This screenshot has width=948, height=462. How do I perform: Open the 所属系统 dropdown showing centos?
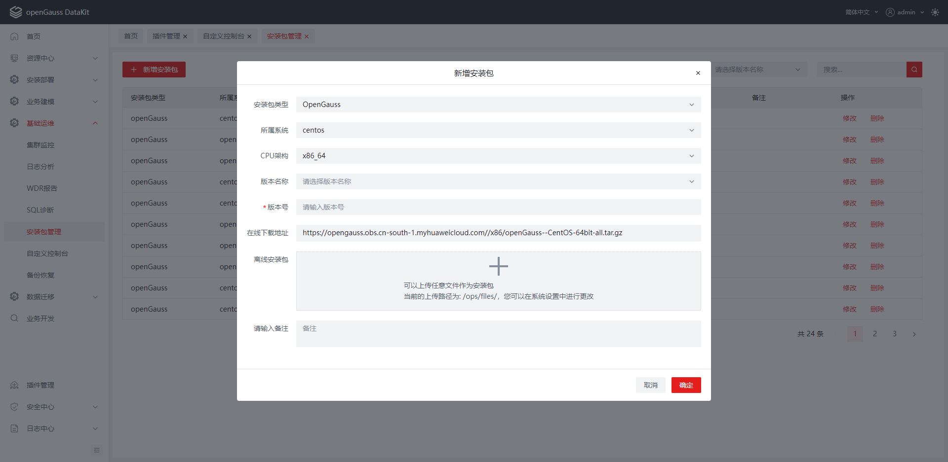498,130
